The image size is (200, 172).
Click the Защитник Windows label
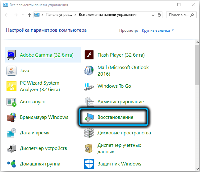[119, 164]
